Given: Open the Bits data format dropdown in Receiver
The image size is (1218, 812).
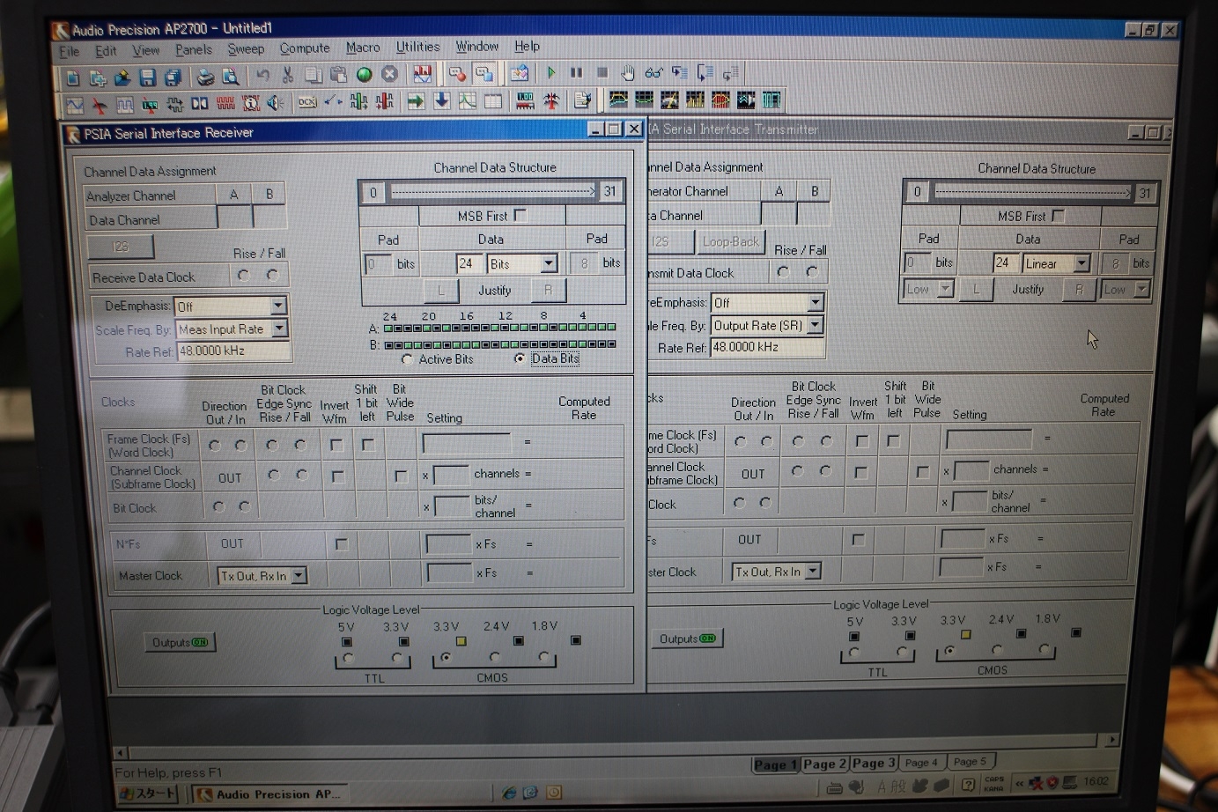Looking at the screenshot, I should [549, 263].
